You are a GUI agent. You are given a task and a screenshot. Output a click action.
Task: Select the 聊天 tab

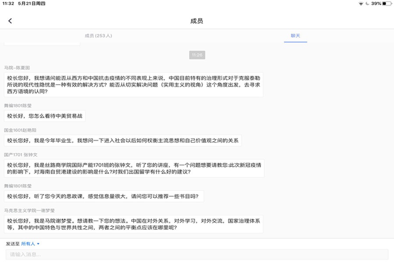[295, 36]
